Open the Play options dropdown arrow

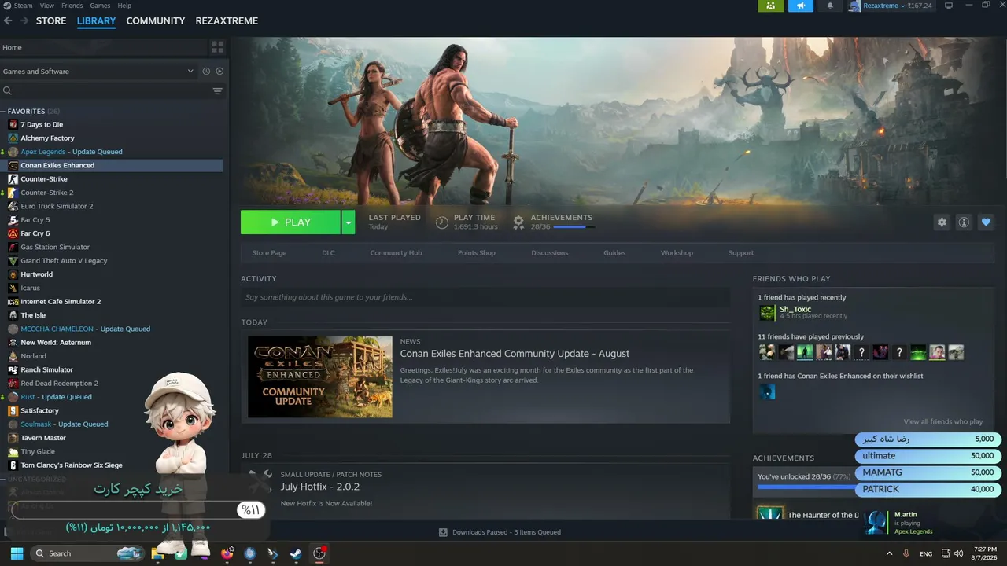(348, 222)
